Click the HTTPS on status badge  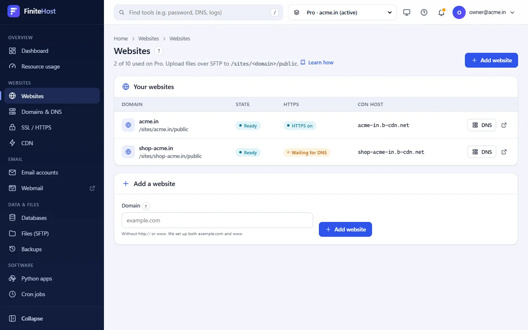tap(300, 126)
